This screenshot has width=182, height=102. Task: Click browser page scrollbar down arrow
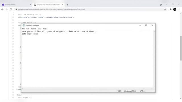181,99
